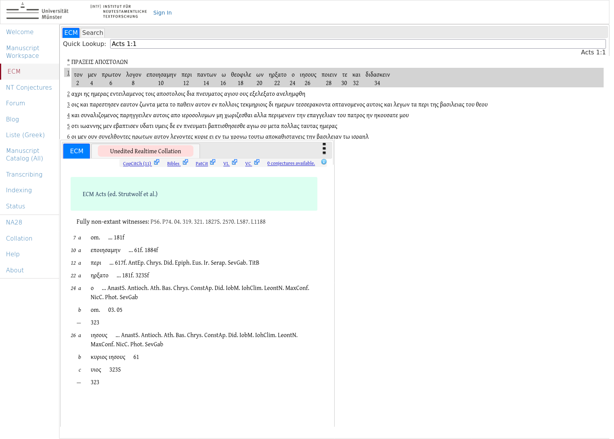Go to Transcribing in the sidebar

tap(24, 175)
